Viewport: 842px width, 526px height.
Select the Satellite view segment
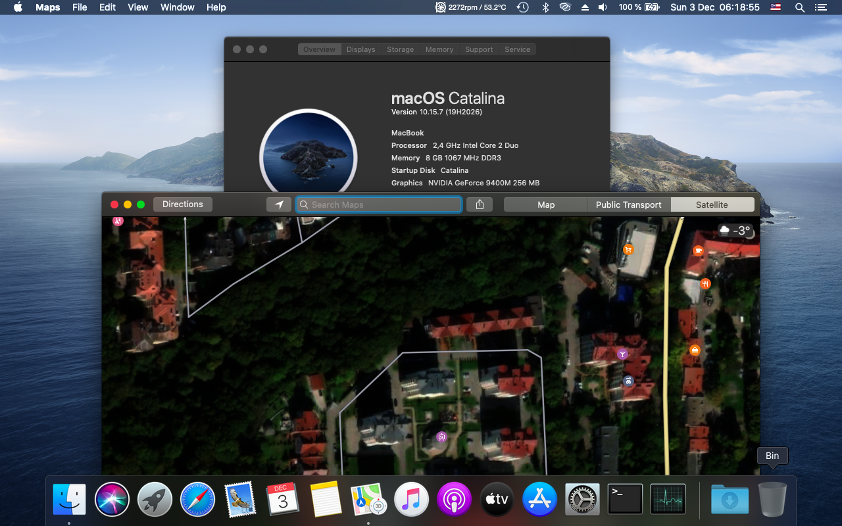(x=712, y=204)
